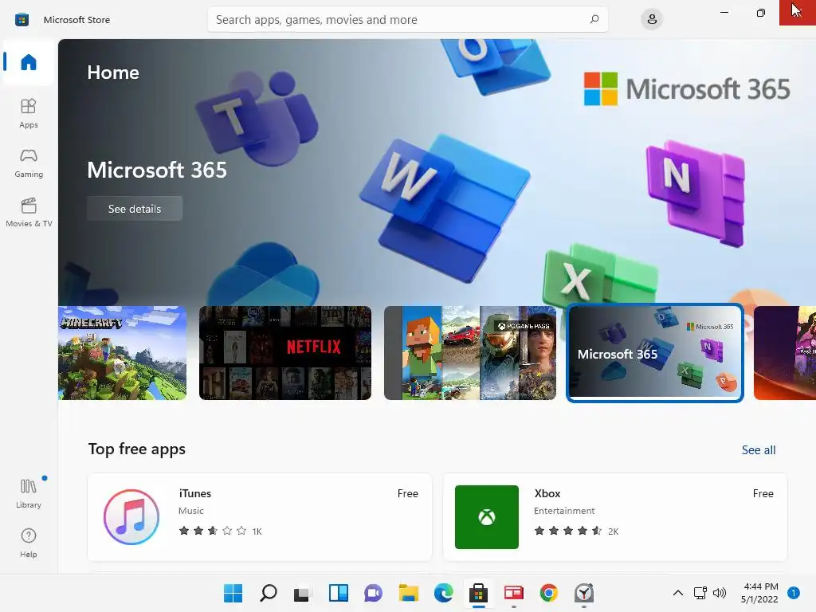Click the iTunes app title
This screenshot has height=612, width=816.
click(x=195, y=493)
